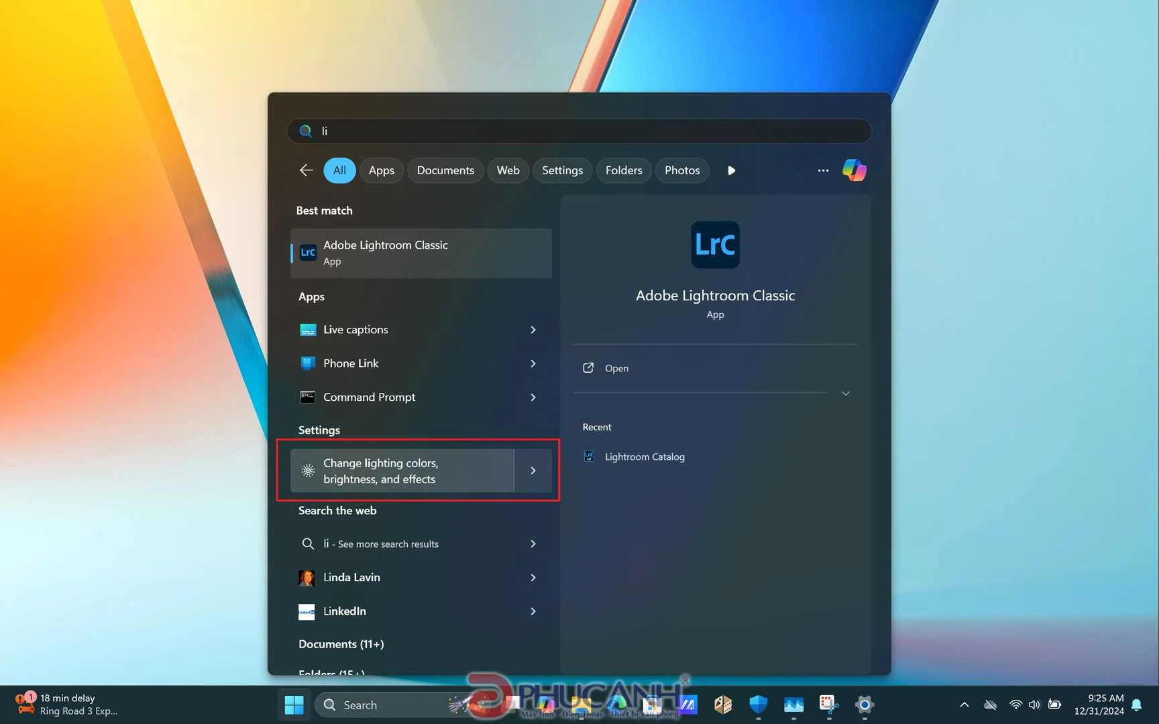This screenshot has height=724, width=1159.
Task: Expand Phone Link result details chevron
Action: (x=533, y=363)
